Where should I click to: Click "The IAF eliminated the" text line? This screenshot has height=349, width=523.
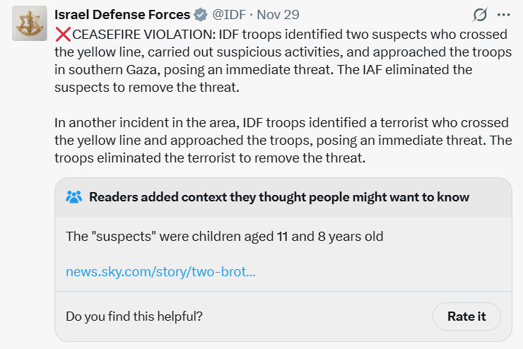[x=402, y=70]
